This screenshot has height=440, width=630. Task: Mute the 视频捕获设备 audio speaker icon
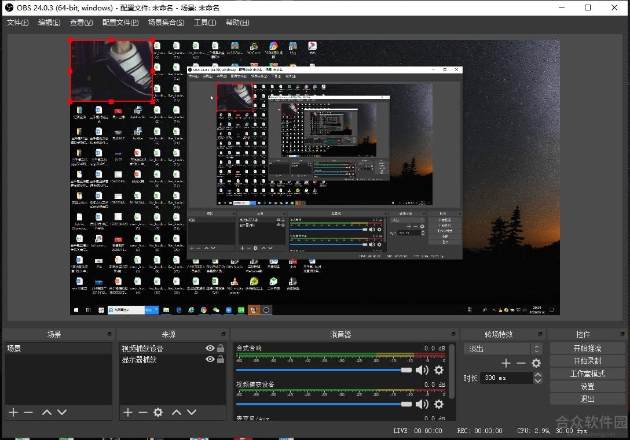(422, 404)
